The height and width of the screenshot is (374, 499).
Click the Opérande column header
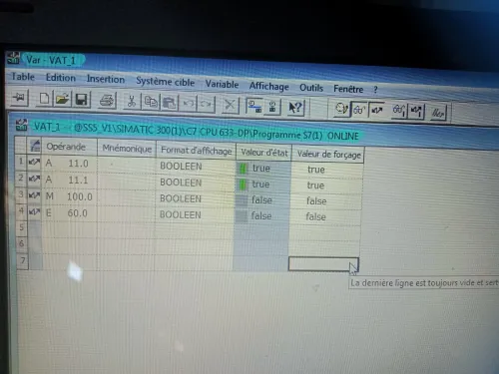pos(69,147)
